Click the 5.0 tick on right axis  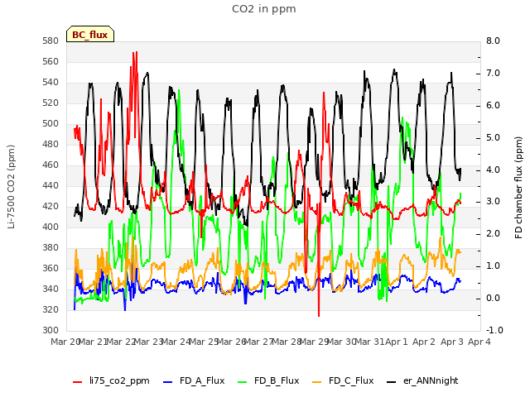(x=493, y=138)
